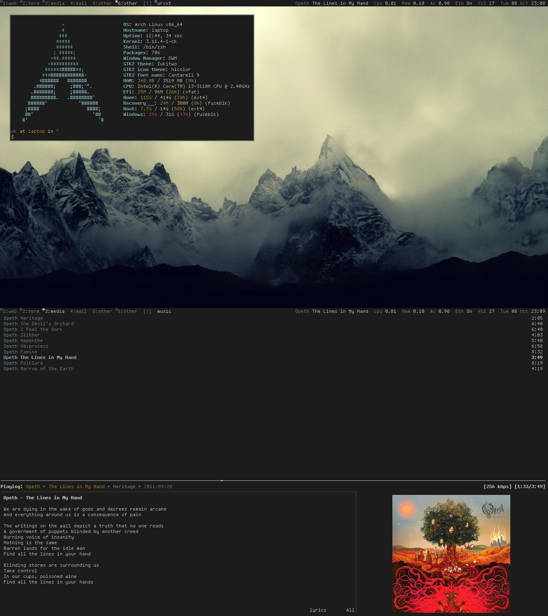Select 6:other tag in music bar
The height and width of the screenshot is (616, 548).
coord(127,311)
